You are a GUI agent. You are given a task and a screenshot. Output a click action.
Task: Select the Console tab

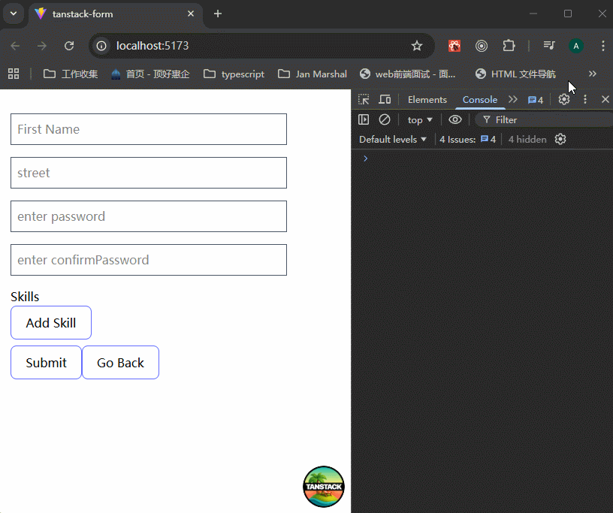pyautogui.click(x=479, y=99)
